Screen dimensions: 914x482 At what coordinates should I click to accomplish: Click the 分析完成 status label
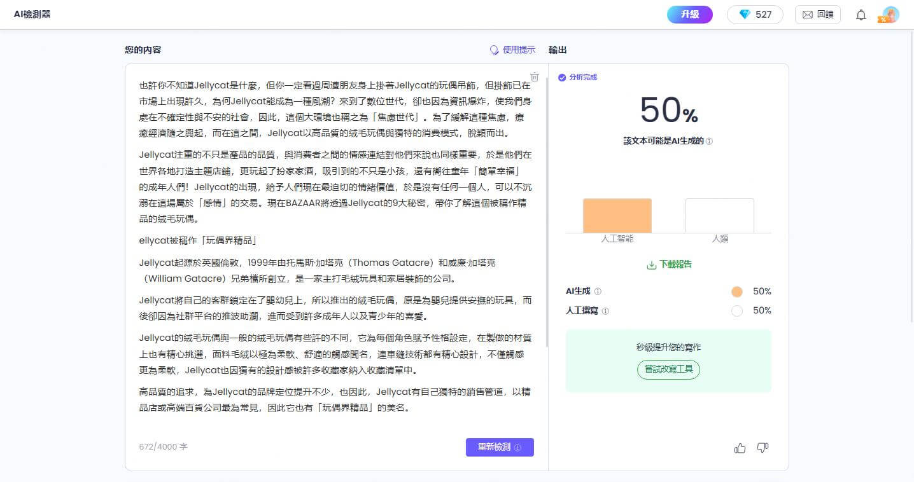coord(578,77)
